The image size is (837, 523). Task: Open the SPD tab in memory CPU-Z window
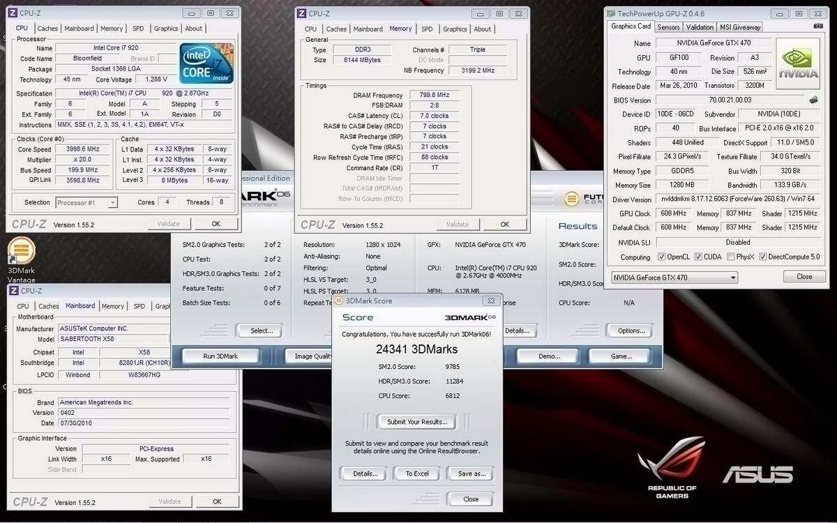(426, 29)
